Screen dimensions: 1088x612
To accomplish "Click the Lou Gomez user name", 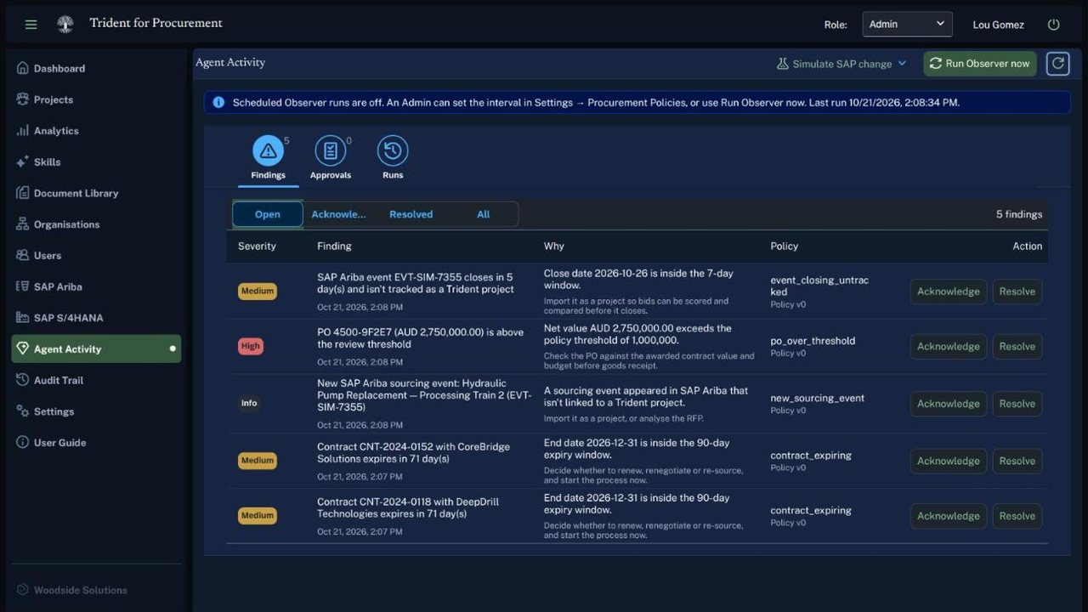I will (998, 25).
